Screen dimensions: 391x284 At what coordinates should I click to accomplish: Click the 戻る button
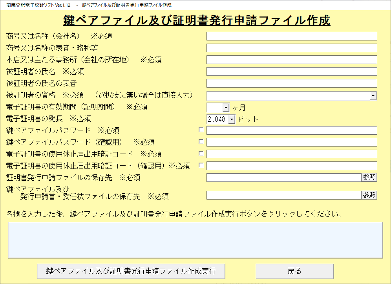click(x=294, y=271)
